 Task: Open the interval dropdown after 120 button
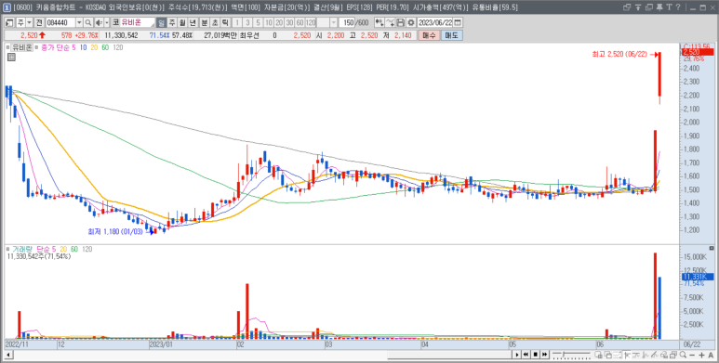(334, 22)
